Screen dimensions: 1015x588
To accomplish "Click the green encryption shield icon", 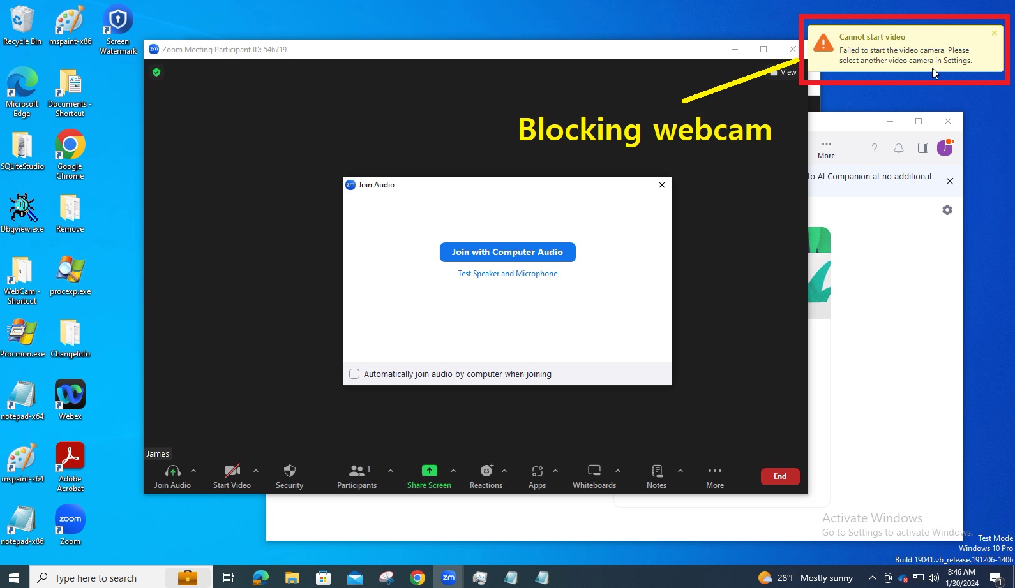I will pos(156,72).
